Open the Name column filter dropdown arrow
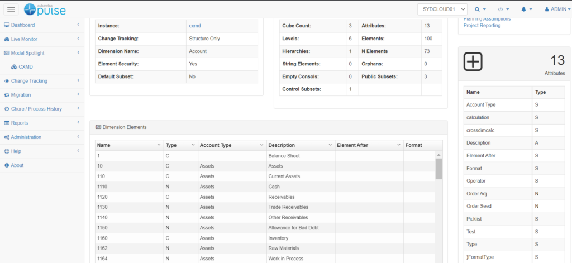Viewport: 572px width, 263px height. tap(159, 145)
